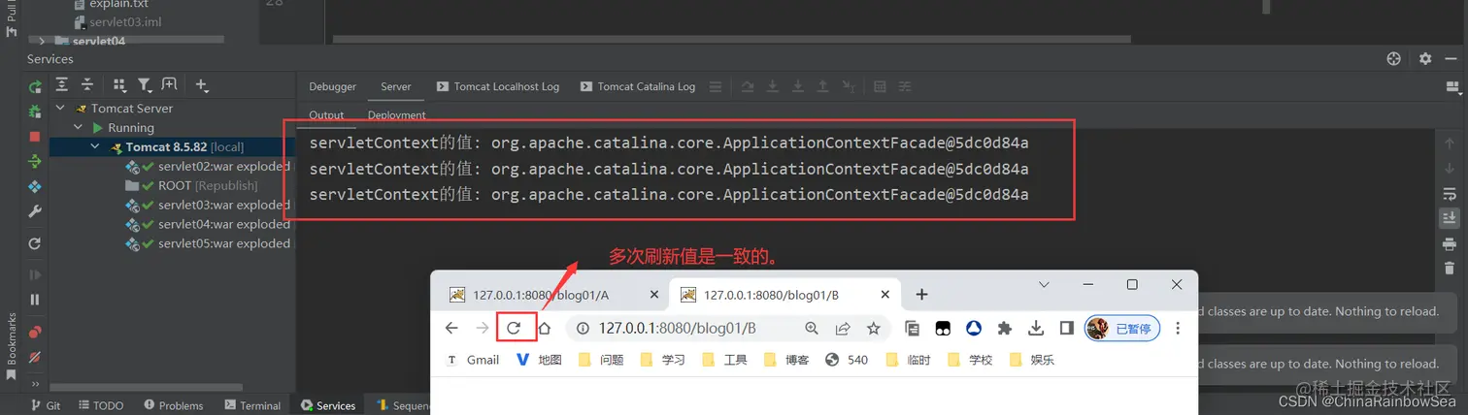Open 娱乐 bookmarks folder
This screenshot has width=1468, height=415.
(x=1032, y=360)
